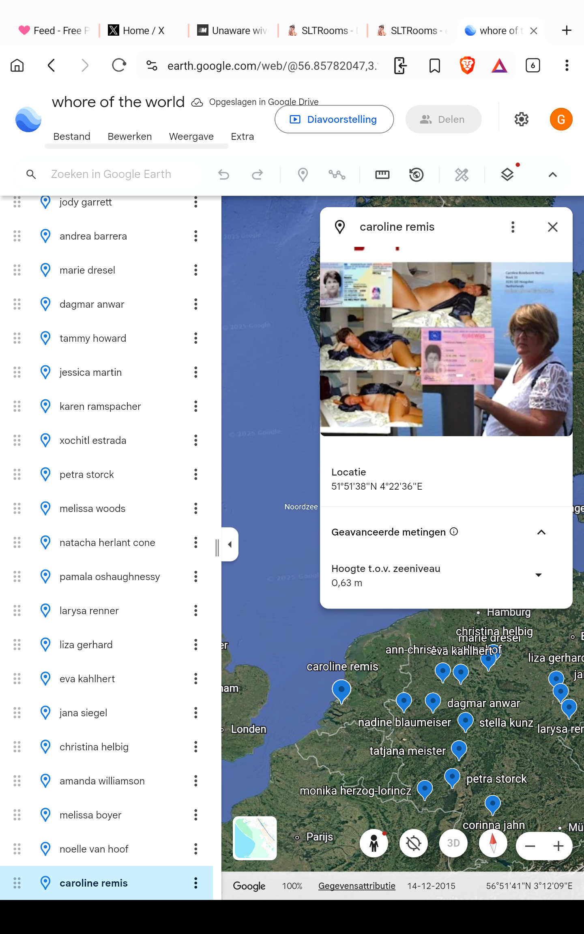Open Street View with the pegman icon
Screen dimensions: 584x934
point(374,844)
